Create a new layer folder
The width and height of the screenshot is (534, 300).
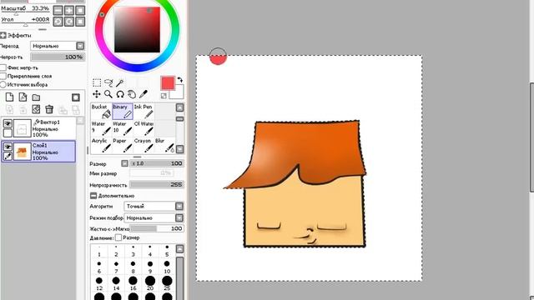[x=36, y=97]
